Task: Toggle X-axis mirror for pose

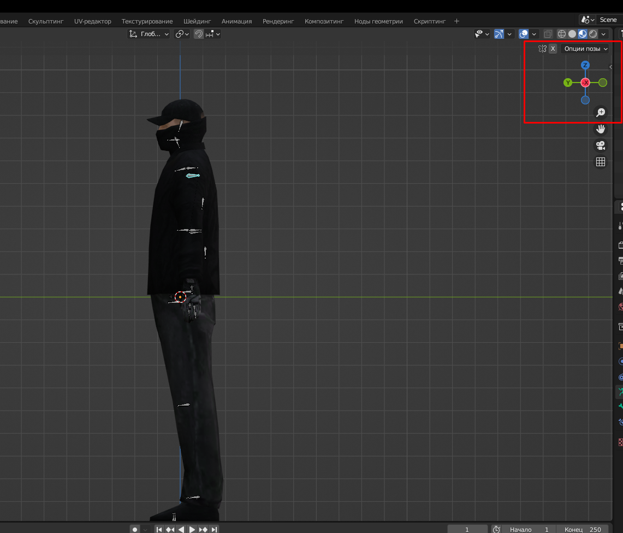Action: (553, 49)
